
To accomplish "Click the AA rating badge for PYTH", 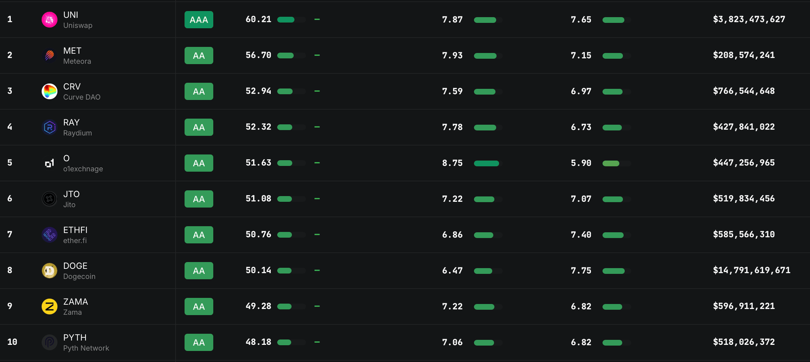I will click(199, 343).
